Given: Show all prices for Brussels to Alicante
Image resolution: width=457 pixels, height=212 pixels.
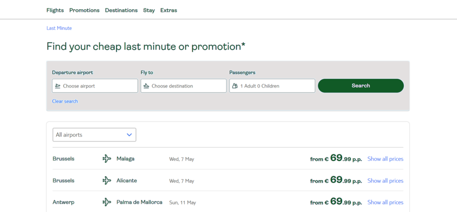Looking at the screenshot, I should click(x=385, y=181).
